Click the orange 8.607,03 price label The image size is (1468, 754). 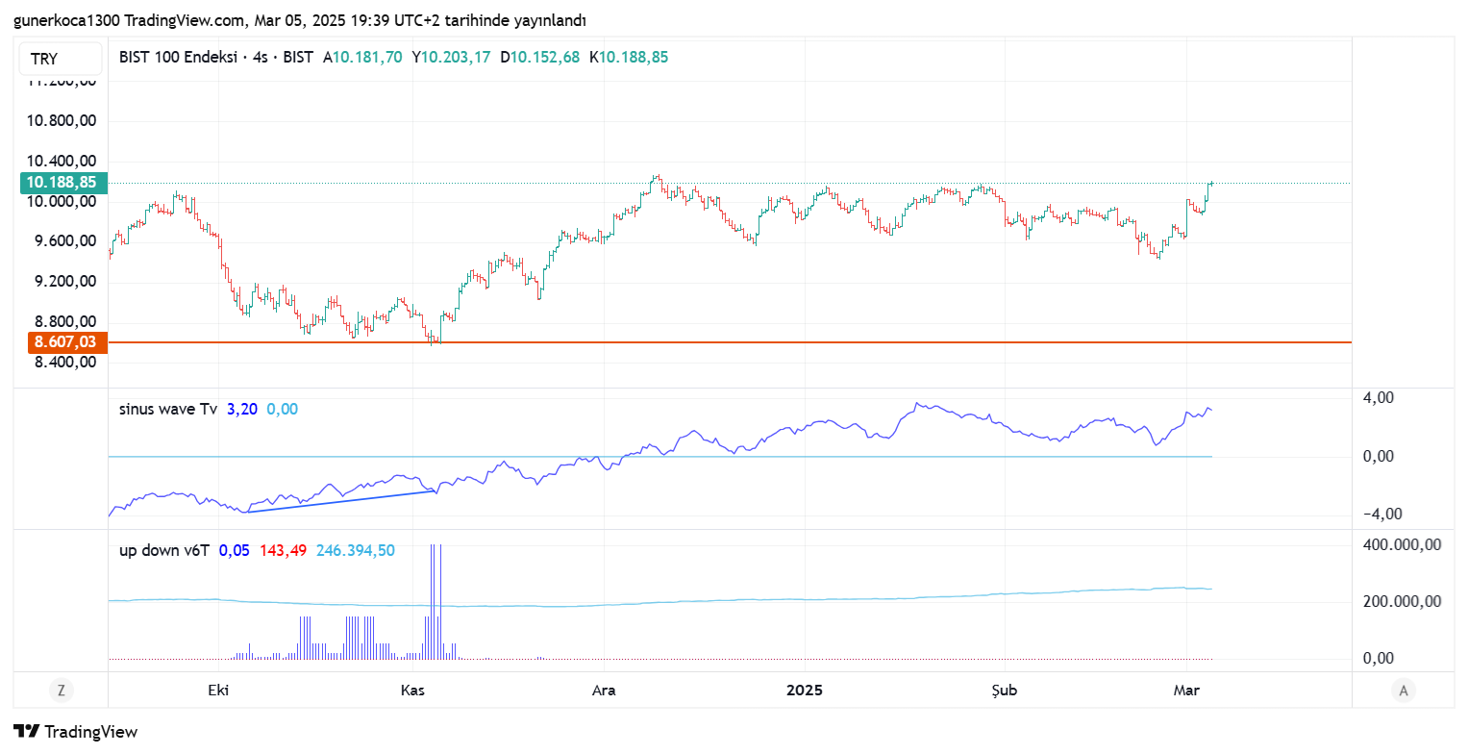pyautogui.click(x=62, y=342)
